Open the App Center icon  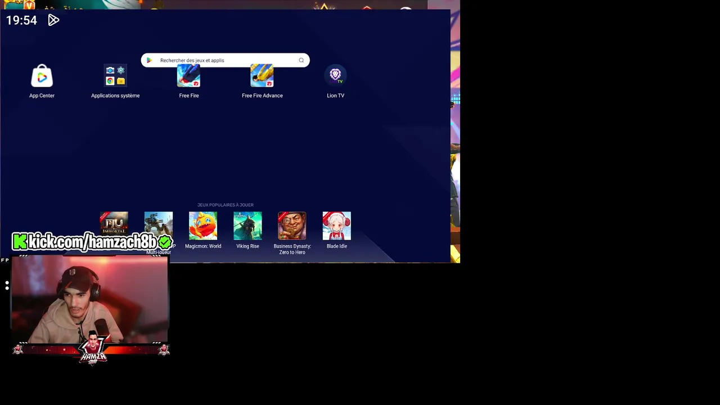pyautogui.click(x=42, y=76)
